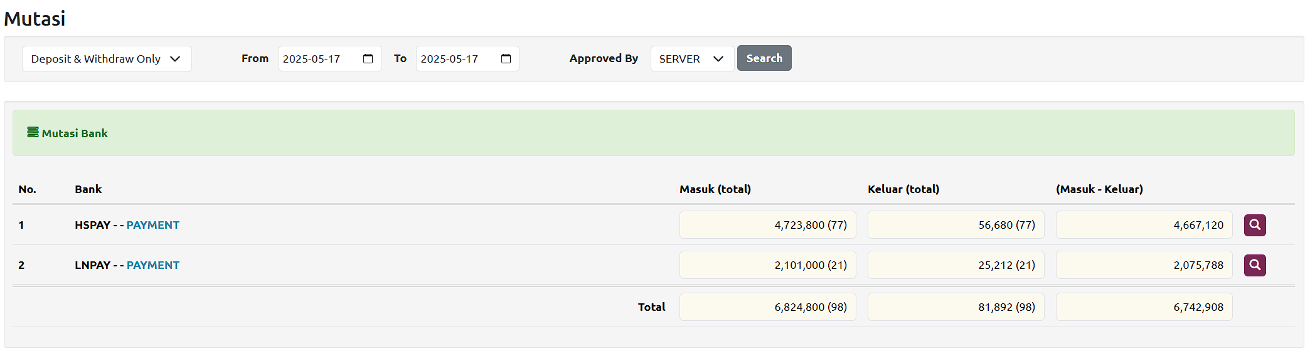Click Total Masuk 6,824,800 field

(x=767, y=307)
